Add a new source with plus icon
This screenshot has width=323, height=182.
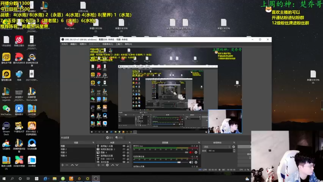coord(99,165)
